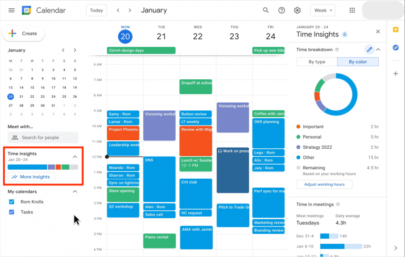
Task: Edit time breakdown with pencil icon
Action: point(369,49)
